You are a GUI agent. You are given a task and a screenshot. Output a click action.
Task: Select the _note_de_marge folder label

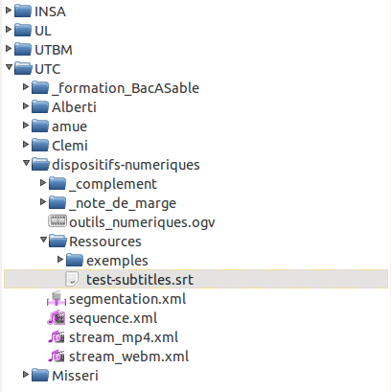123,203
